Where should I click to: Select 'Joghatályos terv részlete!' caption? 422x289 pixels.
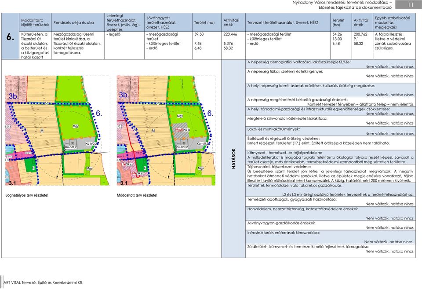click(27, 195)
